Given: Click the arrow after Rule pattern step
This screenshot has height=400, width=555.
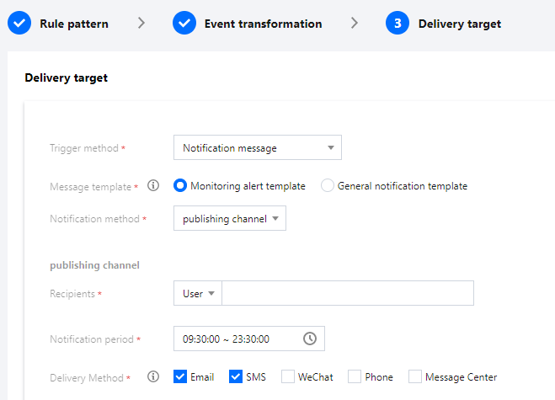Looking at the screenshot, I should 141,24.
